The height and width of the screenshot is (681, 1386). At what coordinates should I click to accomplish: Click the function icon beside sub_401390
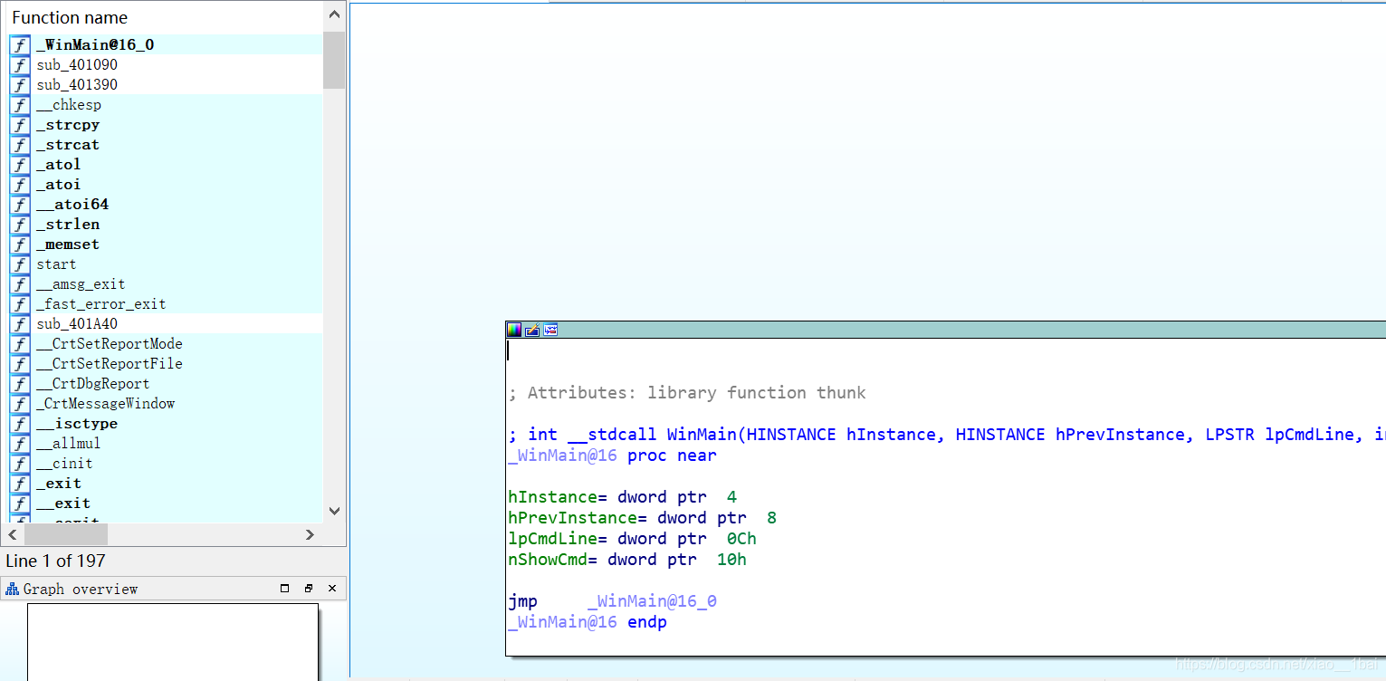click(x=20, y=84)
